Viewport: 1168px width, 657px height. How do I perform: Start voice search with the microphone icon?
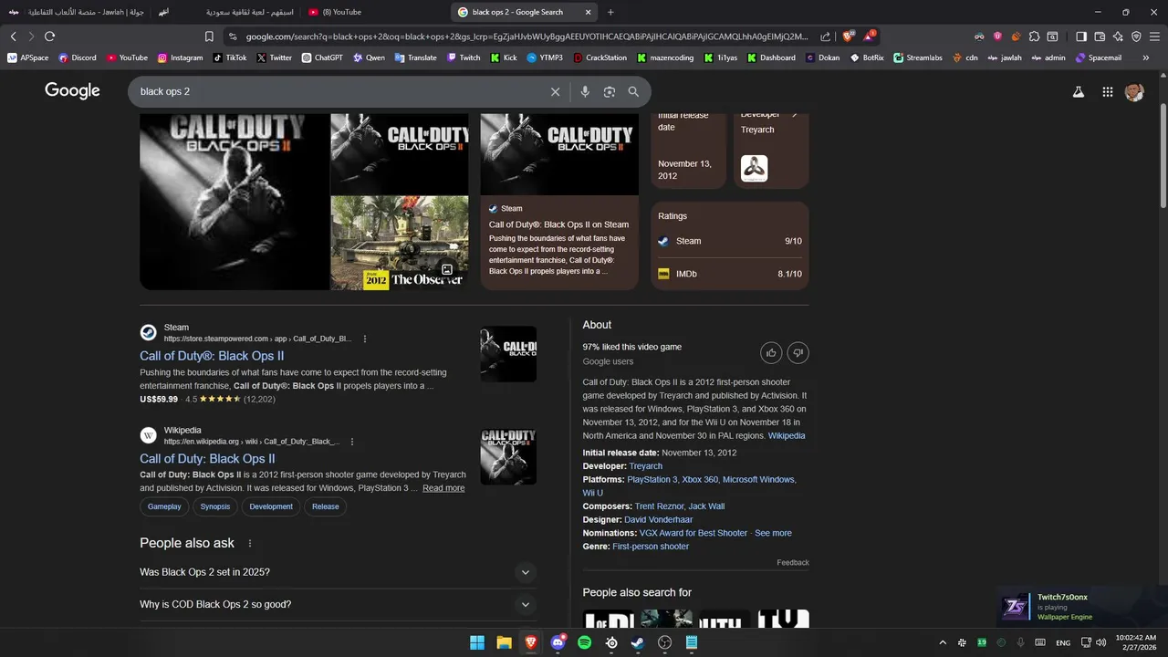[x=585, y=92]
